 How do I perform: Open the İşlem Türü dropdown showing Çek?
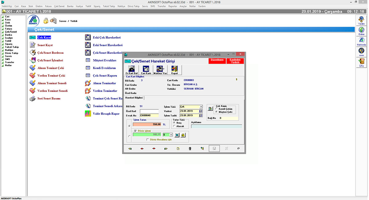[x=201, y=107]
